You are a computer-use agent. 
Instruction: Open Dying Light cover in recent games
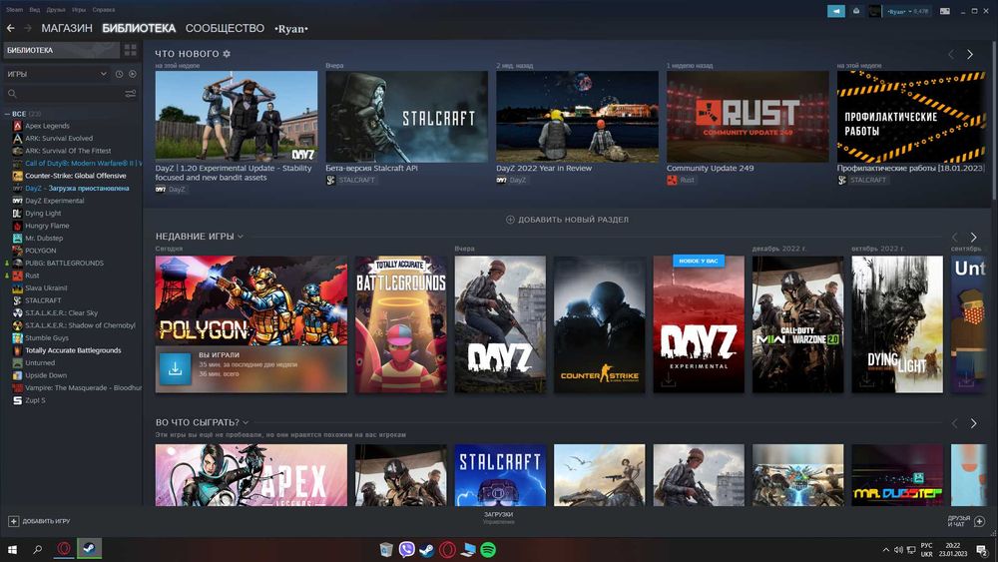[897, 324]
